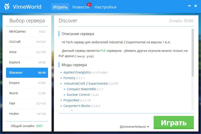
Task: Select the Hoden server
Action: click(27, 114)
